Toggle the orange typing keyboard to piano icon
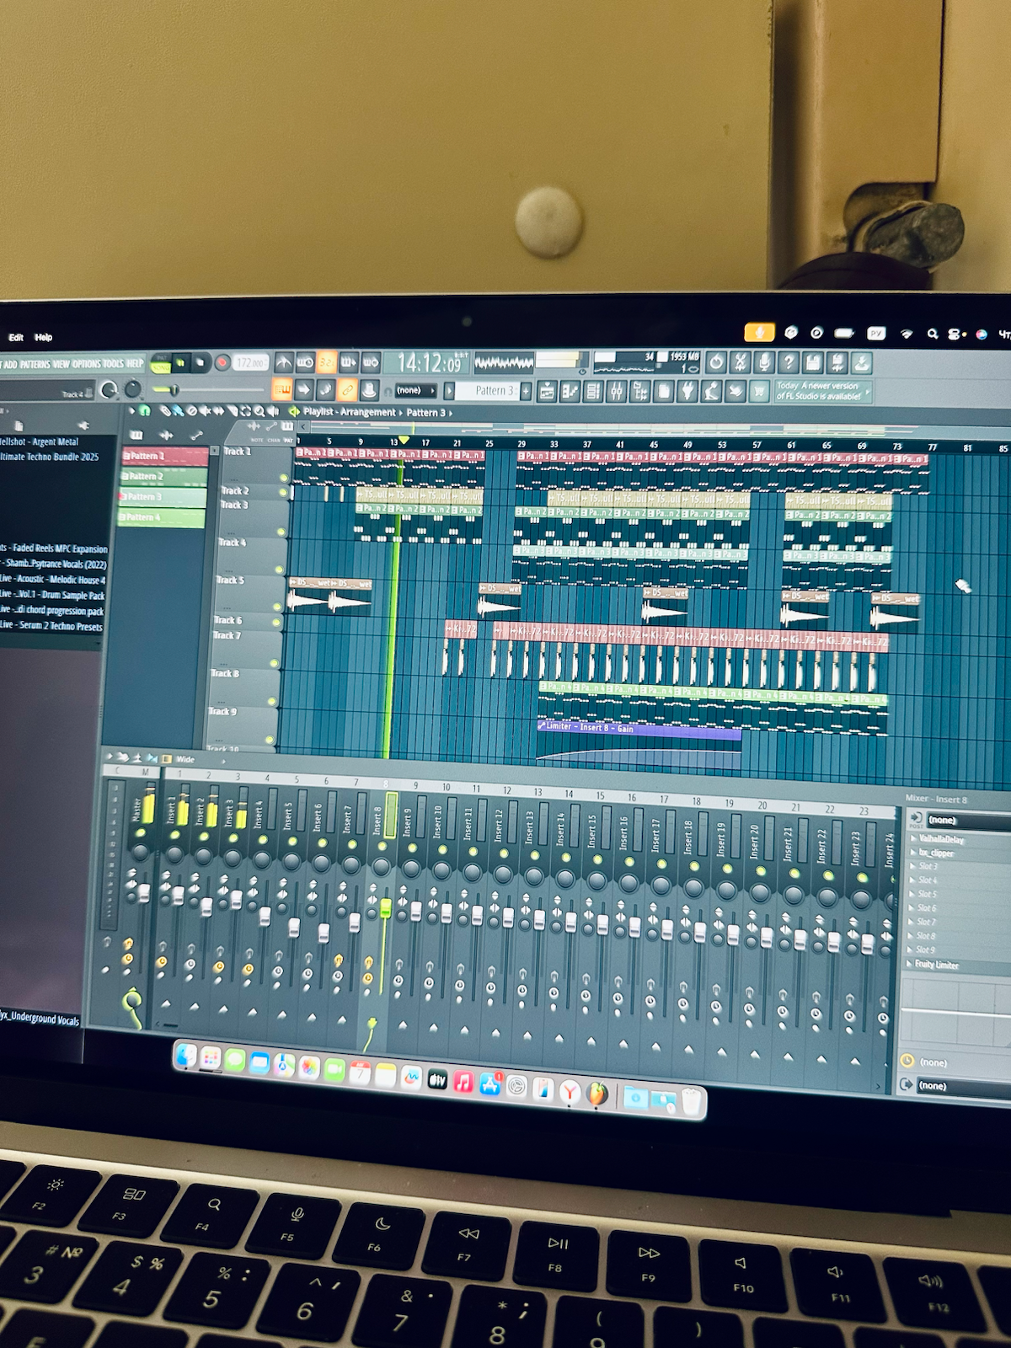 point(281,389)
